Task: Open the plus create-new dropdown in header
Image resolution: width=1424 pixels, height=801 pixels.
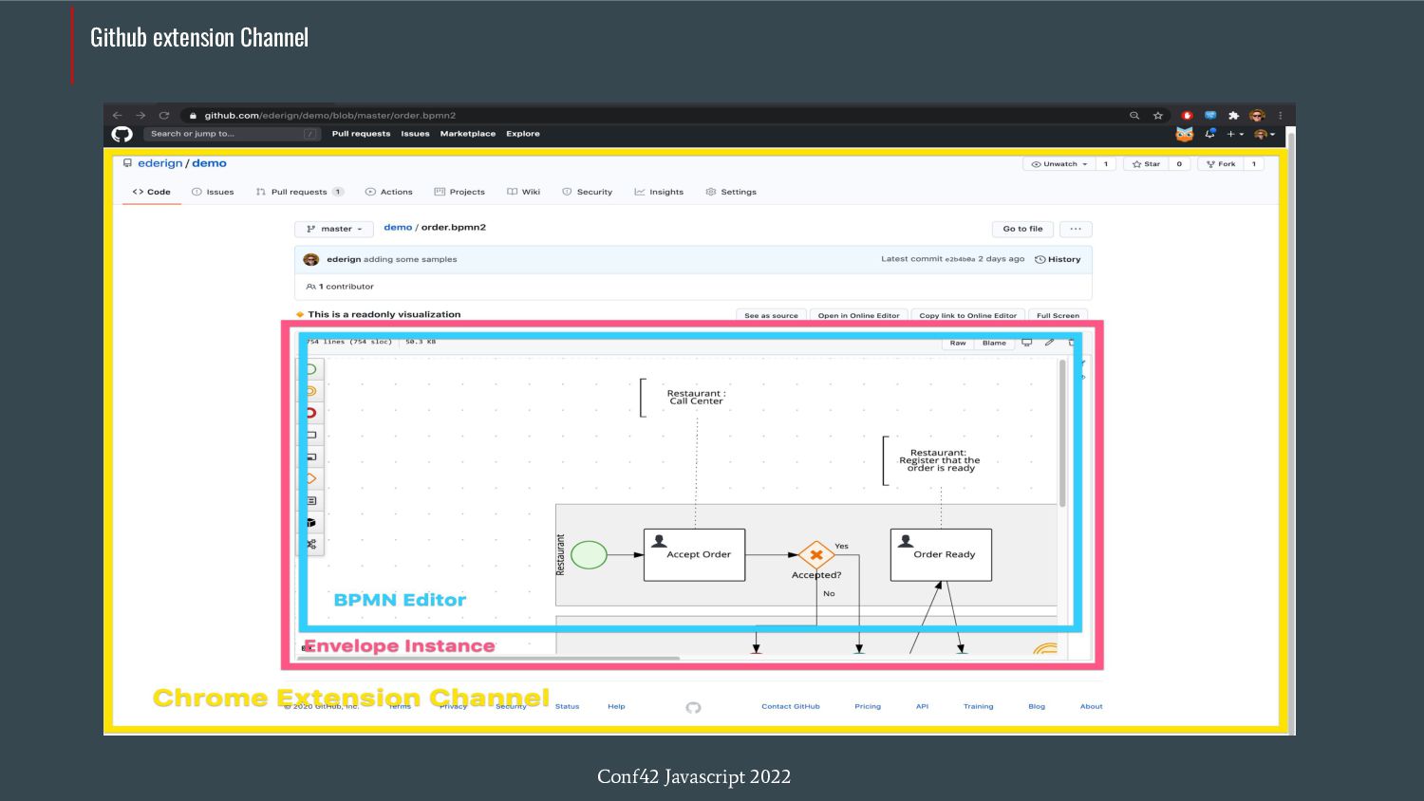Action: (x=1235, y=134)
